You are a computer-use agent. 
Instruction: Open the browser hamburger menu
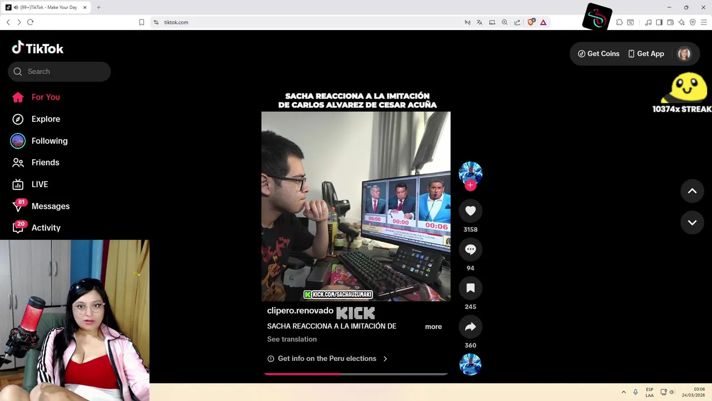point(704,22)
